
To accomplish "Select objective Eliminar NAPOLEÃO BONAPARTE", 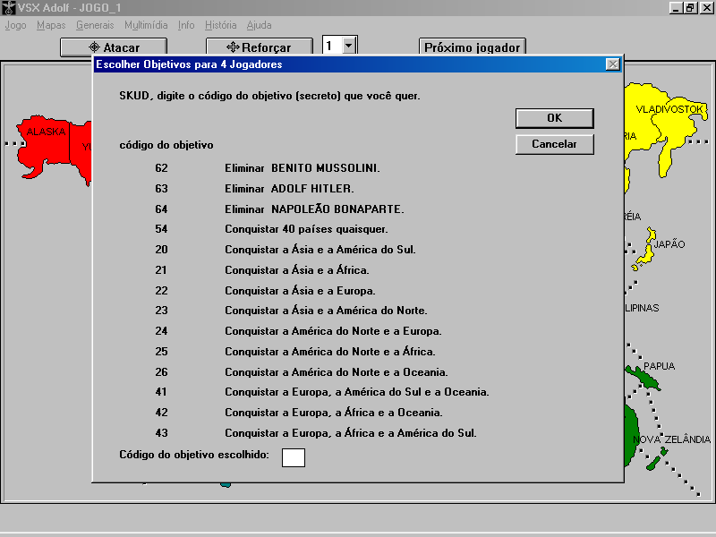I will coord(314,209).
